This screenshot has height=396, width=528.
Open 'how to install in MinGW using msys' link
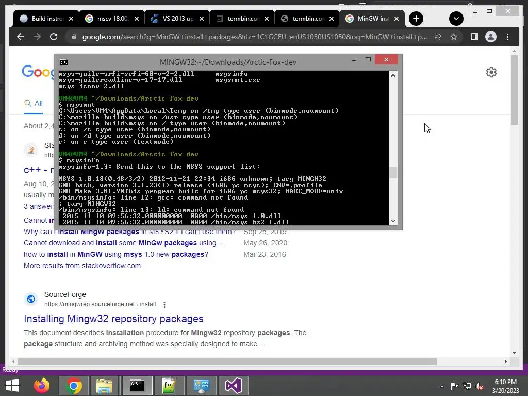(x=116, y=254)
